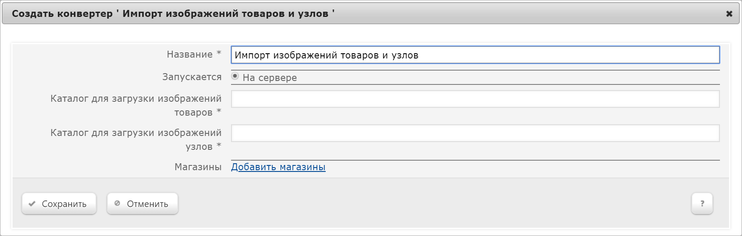Open help via the question mark button
This screenshot has width=742, height=236.
coord(702,204)
